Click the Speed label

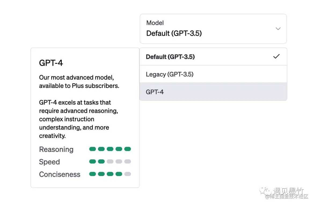pyautogui.click(x=49, y=162)
